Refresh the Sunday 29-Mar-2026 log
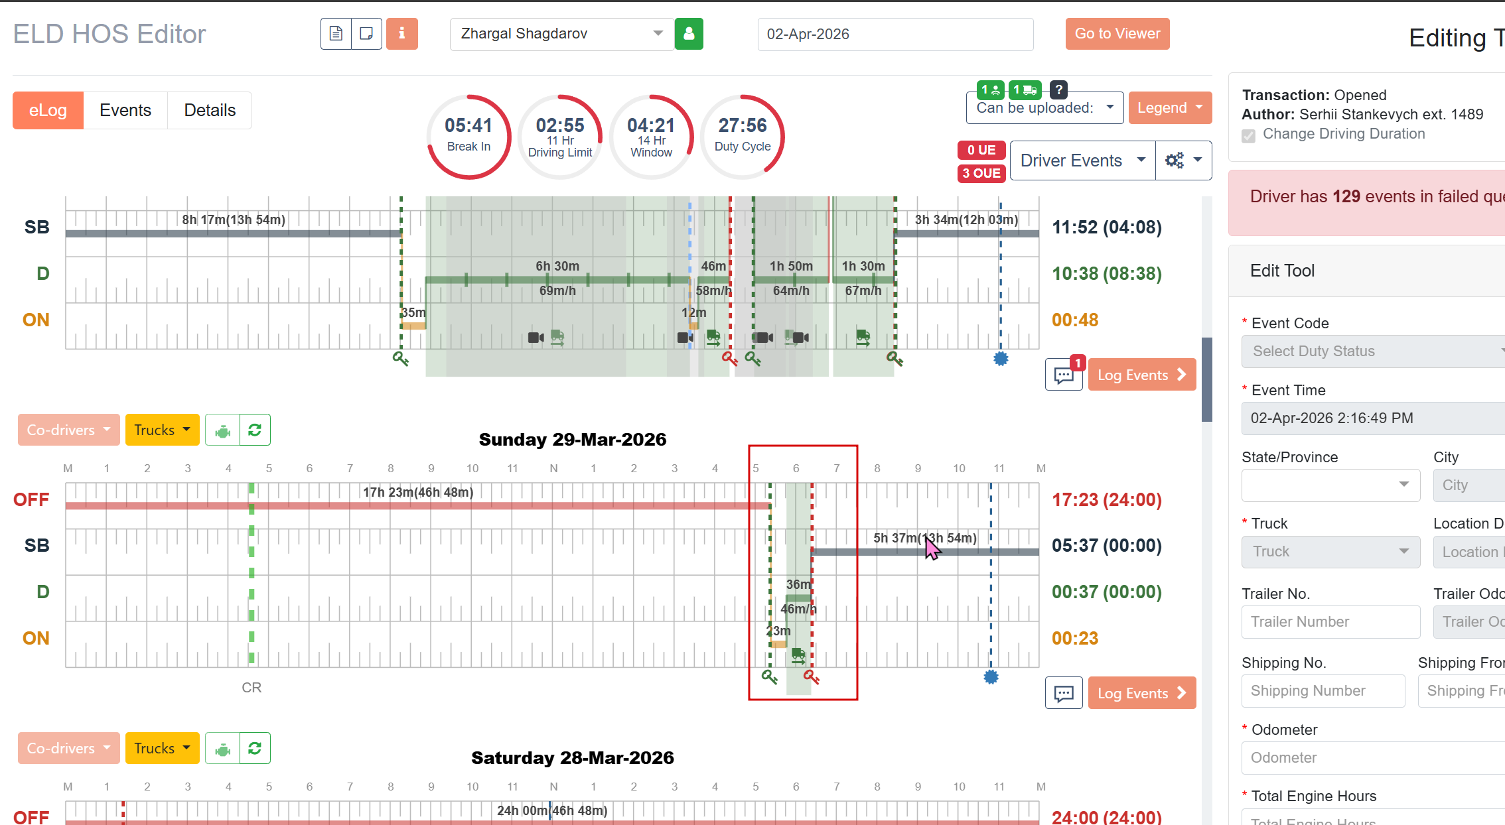This screenshot has width=1505, height=825. 255,430
